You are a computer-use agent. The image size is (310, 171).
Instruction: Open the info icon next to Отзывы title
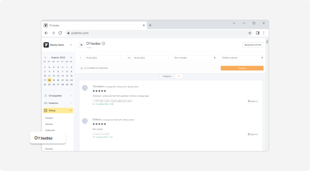pyautogui.click(x=104, y=43)
